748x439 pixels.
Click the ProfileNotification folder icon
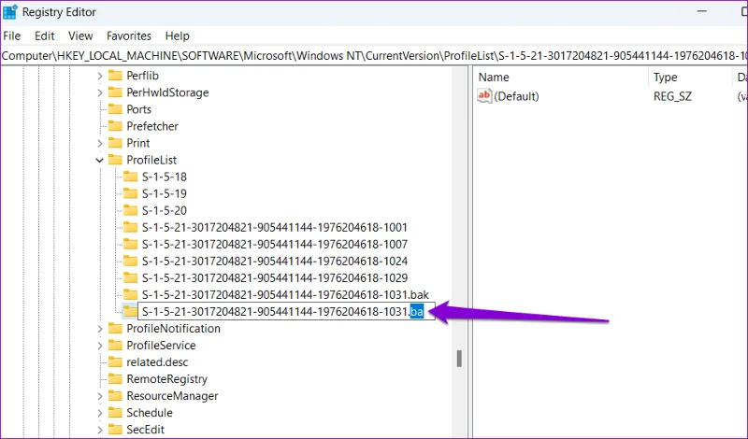pyautogui.click(x=115, y=328)
